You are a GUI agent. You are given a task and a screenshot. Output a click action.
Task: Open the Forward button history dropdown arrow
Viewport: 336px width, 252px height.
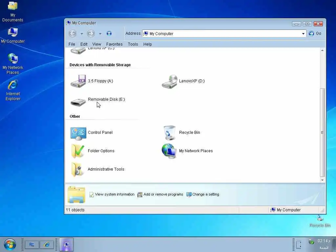tap(100, 34)
